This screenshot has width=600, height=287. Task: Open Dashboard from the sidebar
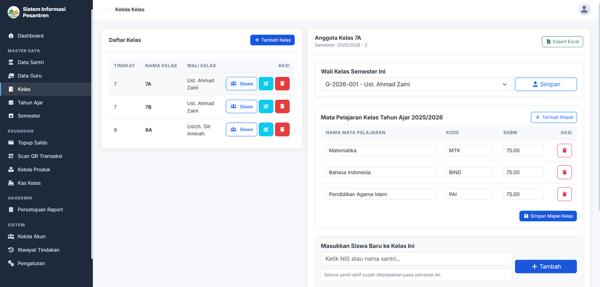click(x=46, y=36)
